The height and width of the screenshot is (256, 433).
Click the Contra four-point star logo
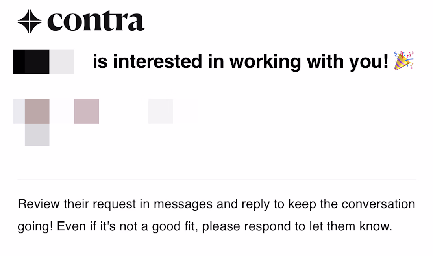30,21
